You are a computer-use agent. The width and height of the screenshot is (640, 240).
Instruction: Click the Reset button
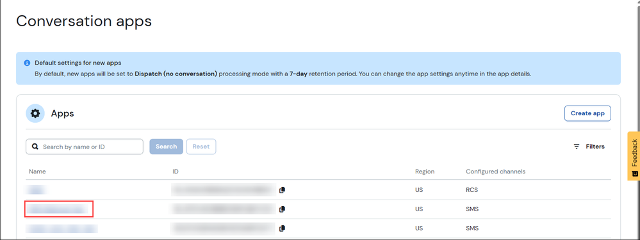(201, 147)
